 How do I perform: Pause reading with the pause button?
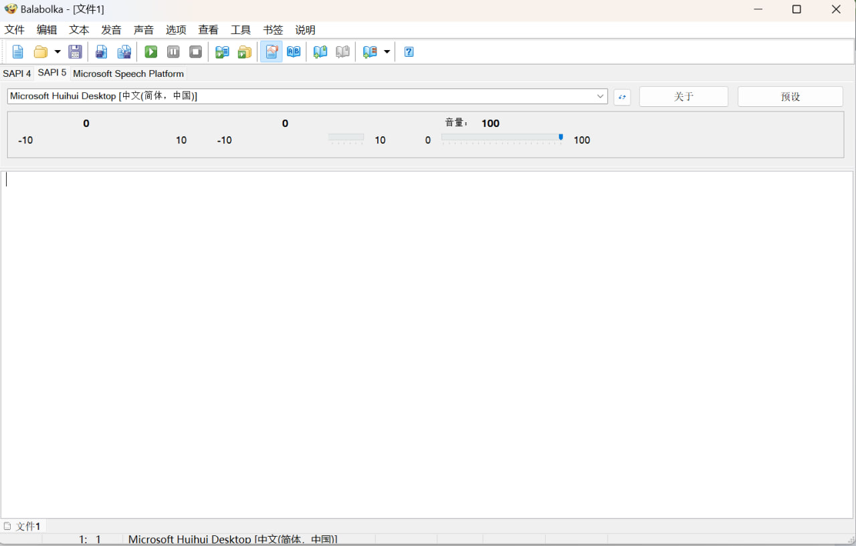[173, 51]
